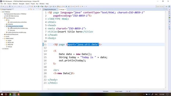Toggle Link with Editor in Project Explorer
The height and width of the screenshot is (96, 171).
click(x=31, y=9)
